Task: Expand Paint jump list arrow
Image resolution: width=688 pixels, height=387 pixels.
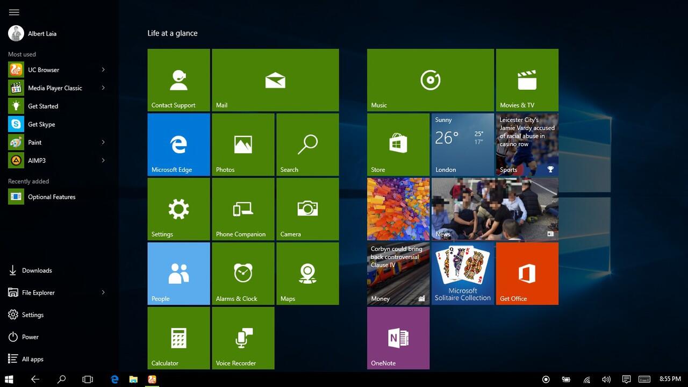Action: (x=103, y=142)
